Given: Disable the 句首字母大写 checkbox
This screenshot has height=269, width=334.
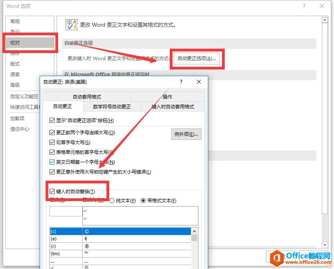Looking at the screenshot, I should pyautogui.click(x=52, y=143).
